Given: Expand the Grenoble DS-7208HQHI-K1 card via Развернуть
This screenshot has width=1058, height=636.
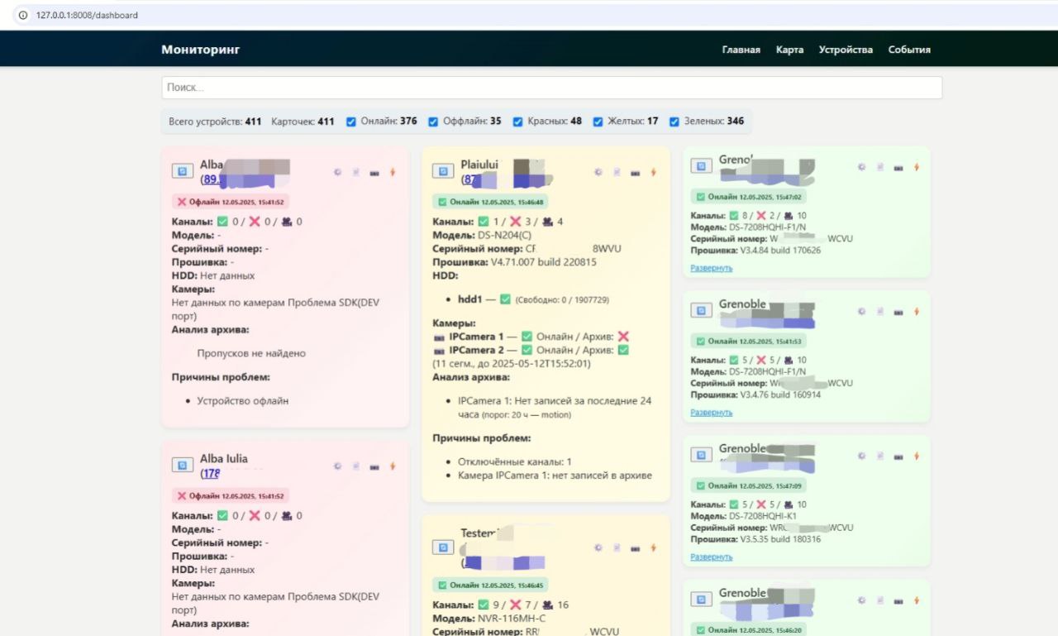Looking at the screenshot, I should tap(711, 557).
